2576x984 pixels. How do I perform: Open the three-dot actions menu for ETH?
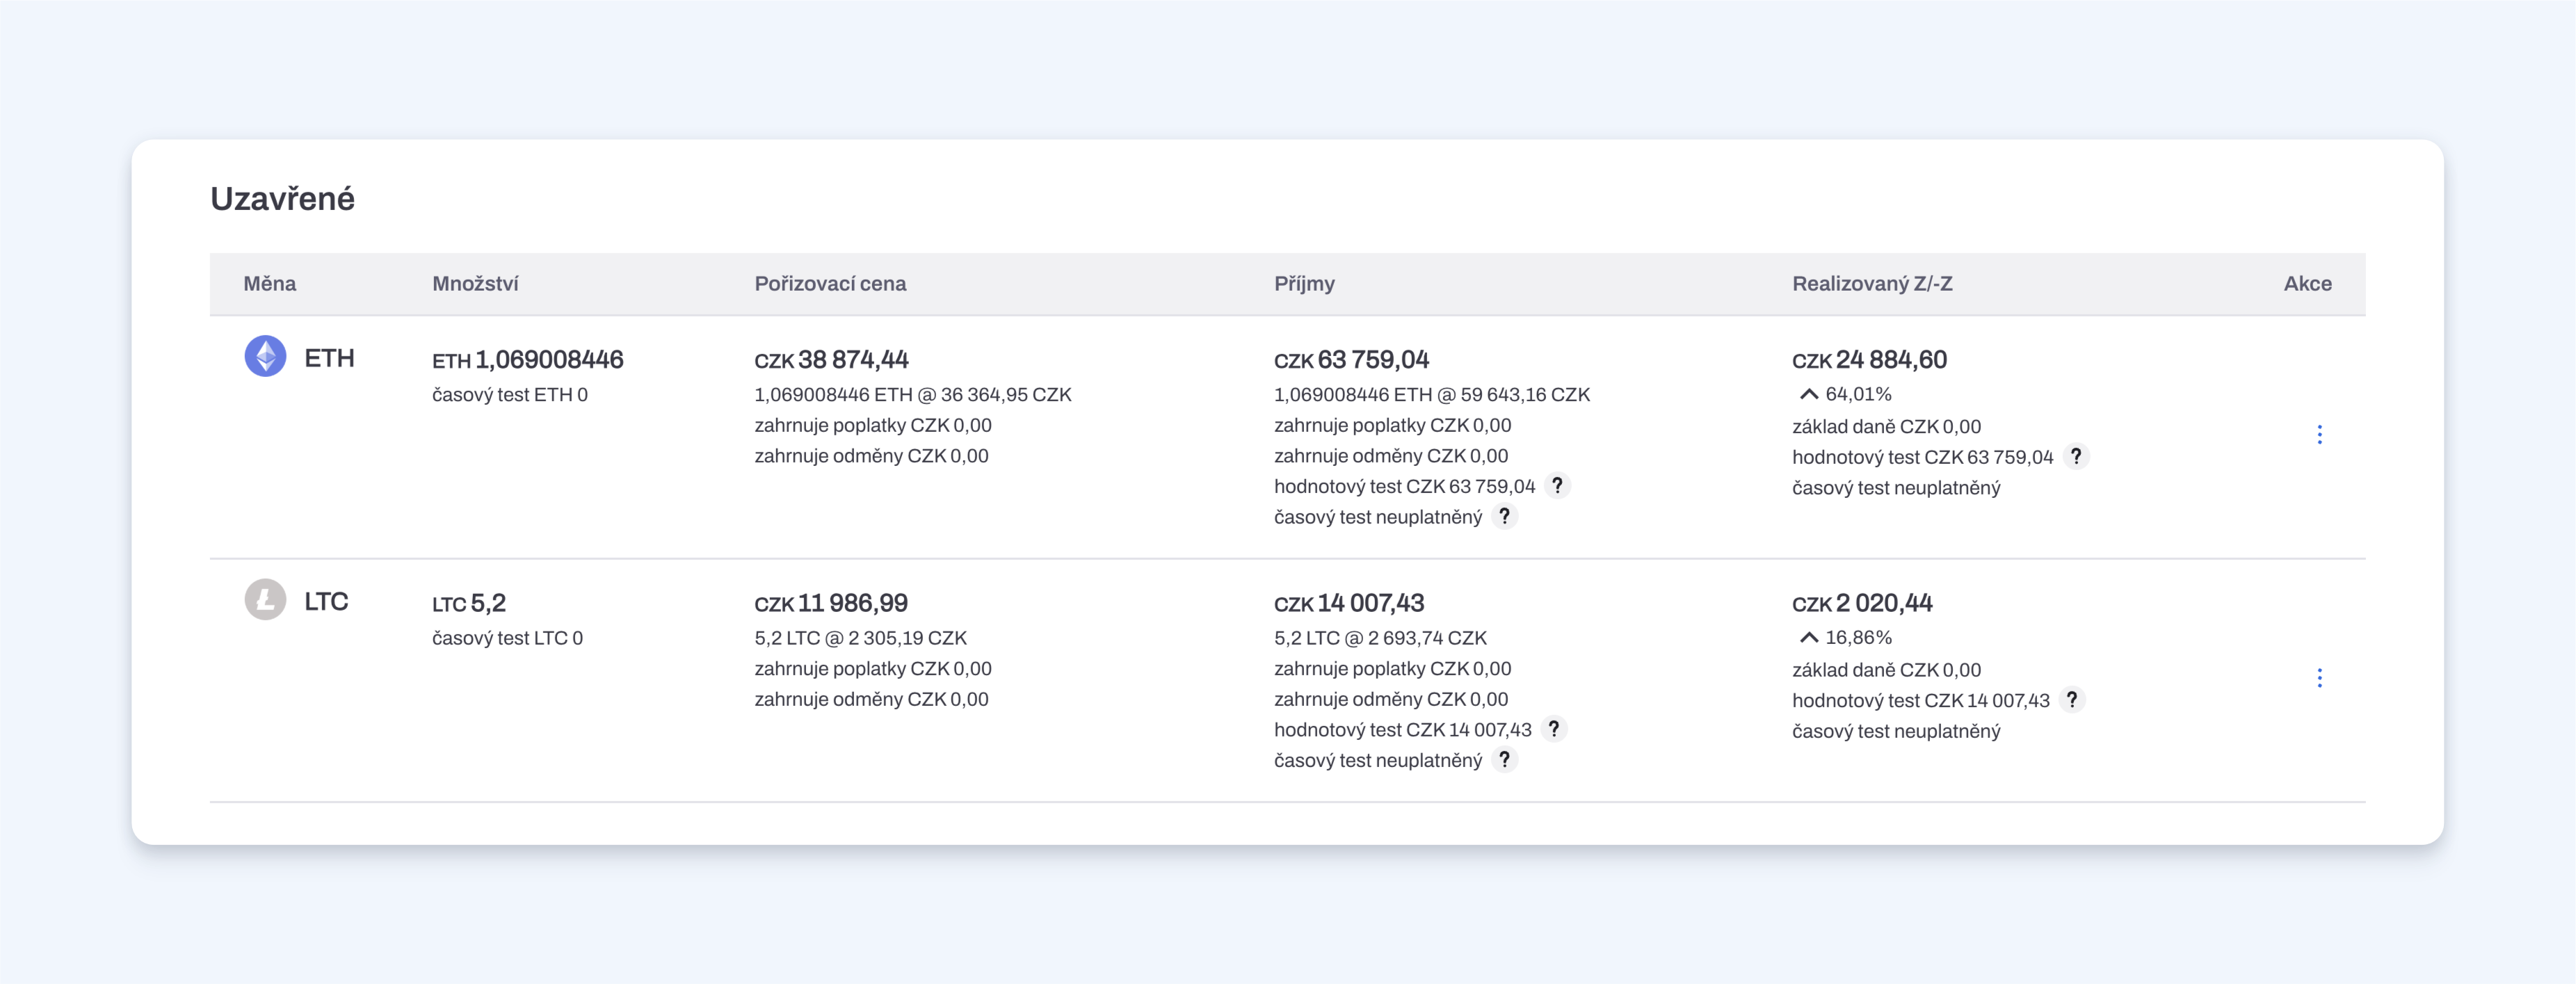2319,434
